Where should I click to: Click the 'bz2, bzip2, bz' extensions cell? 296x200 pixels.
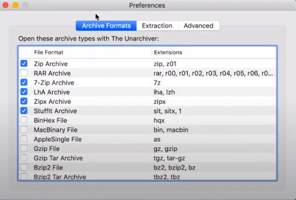click(175, 168)
